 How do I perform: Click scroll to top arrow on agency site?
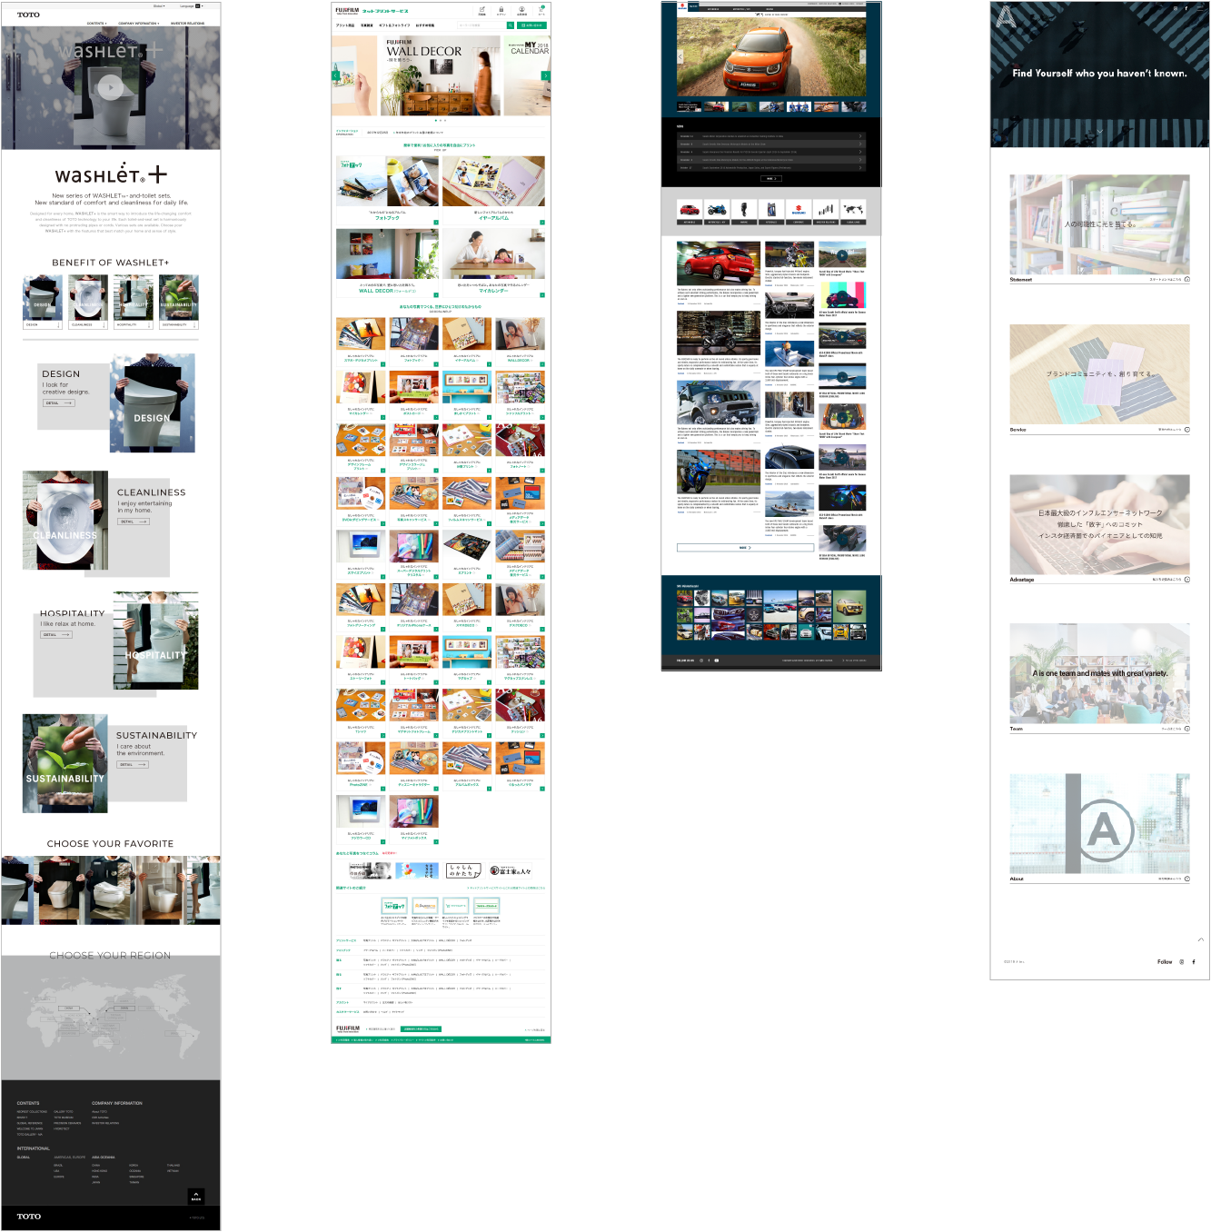[1200, 939]
